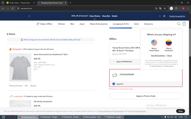The image size is (191, 119).
Task: Click Shop Women banner link
Action: point(95,16)
